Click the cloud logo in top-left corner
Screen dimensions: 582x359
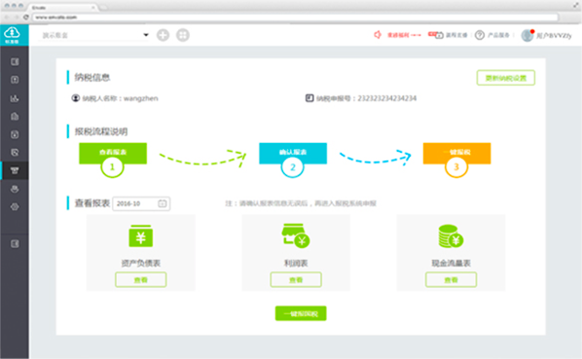point(13,34)
